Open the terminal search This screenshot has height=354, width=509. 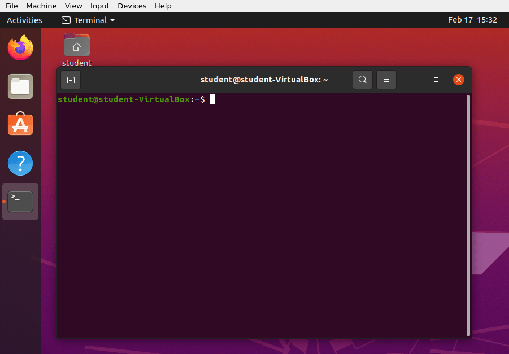[x=362, y=80]
